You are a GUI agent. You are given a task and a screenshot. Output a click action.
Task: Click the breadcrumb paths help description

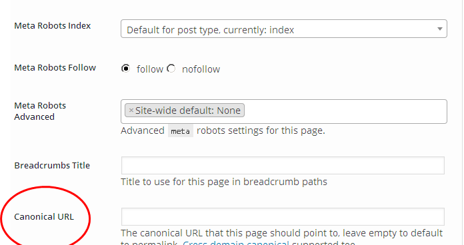[x=224, y=182]
